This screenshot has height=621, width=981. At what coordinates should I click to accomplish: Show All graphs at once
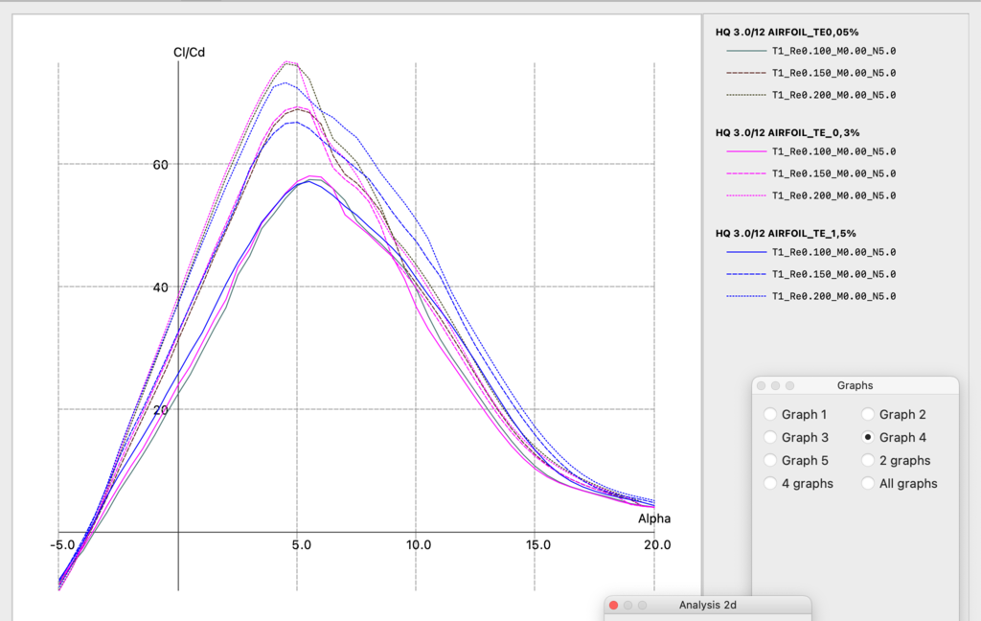pos(868,484)
